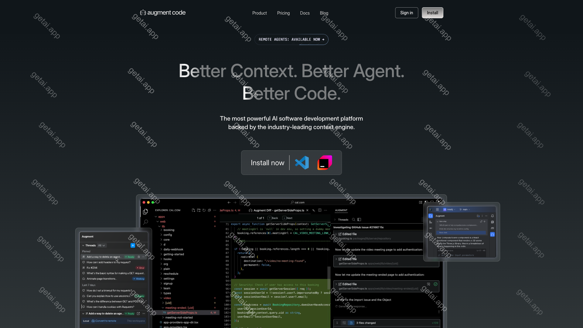Screen dimensions: 583x328
Task: Click the Install now button
Action: [268, 163]
